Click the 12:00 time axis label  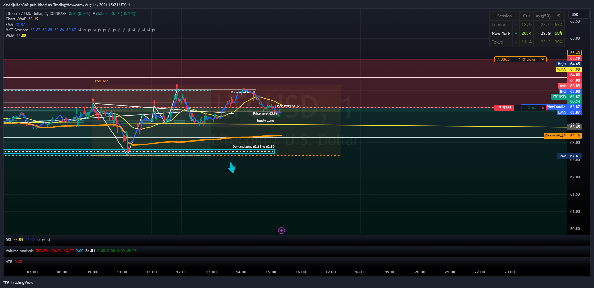181,272
